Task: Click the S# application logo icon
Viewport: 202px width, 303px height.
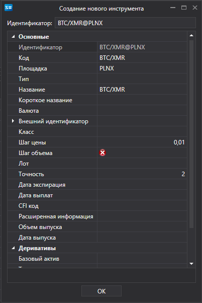Action: tap(9, 8)
